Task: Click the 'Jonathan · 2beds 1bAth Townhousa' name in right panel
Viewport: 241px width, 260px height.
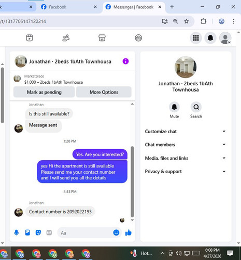Action: (x=186, y=86)
